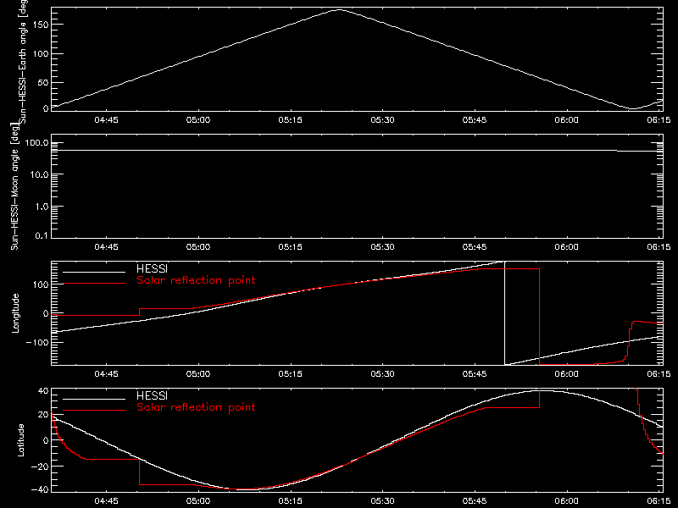Click the 100 tick on Longitude axis
Screen dimensions: 678x508
(x=40, y=284)
